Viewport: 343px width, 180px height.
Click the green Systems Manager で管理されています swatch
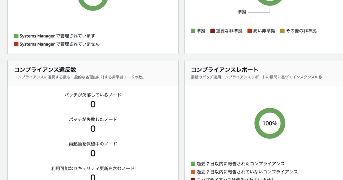pos(16,36)
